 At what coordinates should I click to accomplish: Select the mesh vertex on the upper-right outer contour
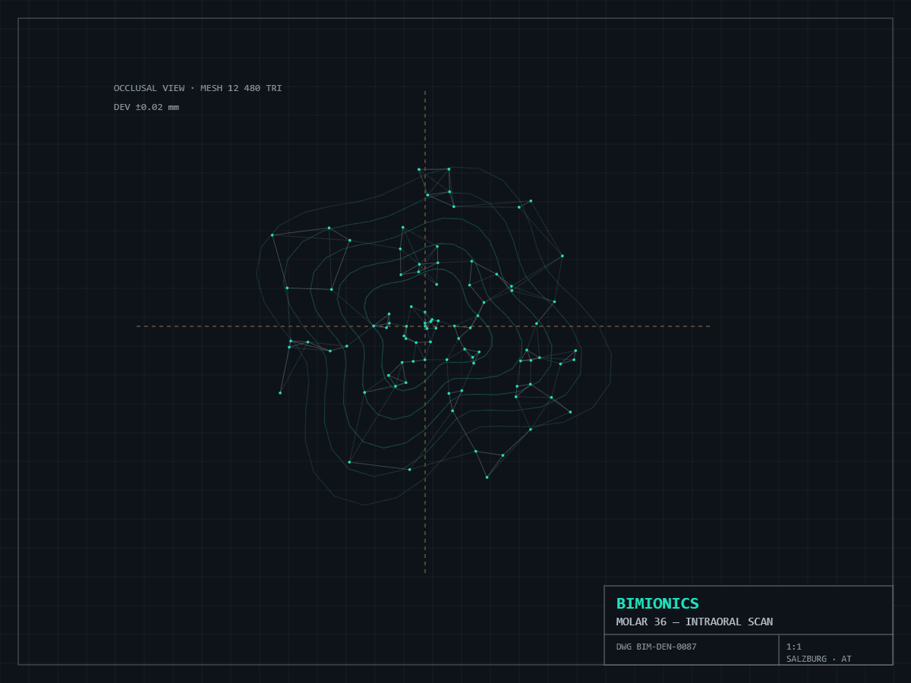pos(563,256)
